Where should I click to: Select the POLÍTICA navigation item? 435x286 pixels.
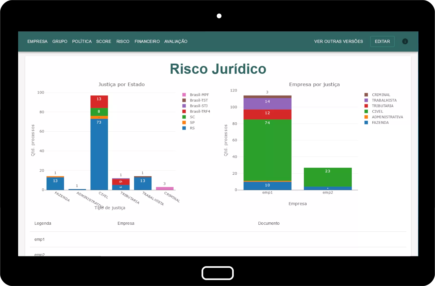[82, 41]
